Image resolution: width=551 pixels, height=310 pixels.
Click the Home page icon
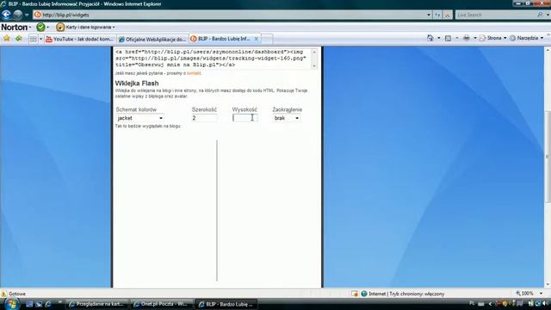point(430,38)
